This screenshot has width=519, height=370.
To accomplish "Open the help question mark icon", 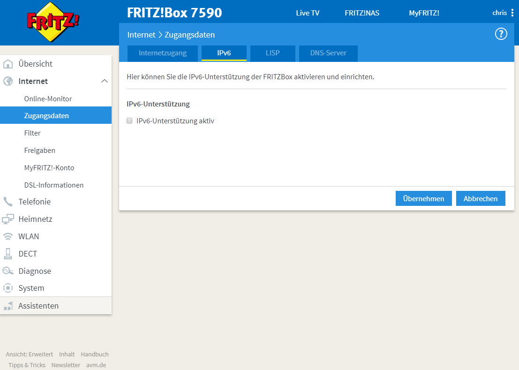I will (501, 34).
